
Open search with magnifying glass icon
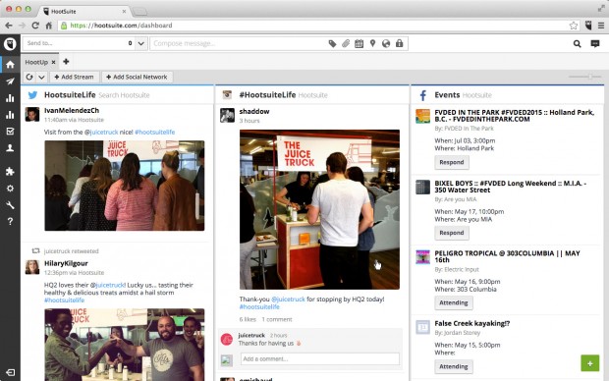point(578,44)
